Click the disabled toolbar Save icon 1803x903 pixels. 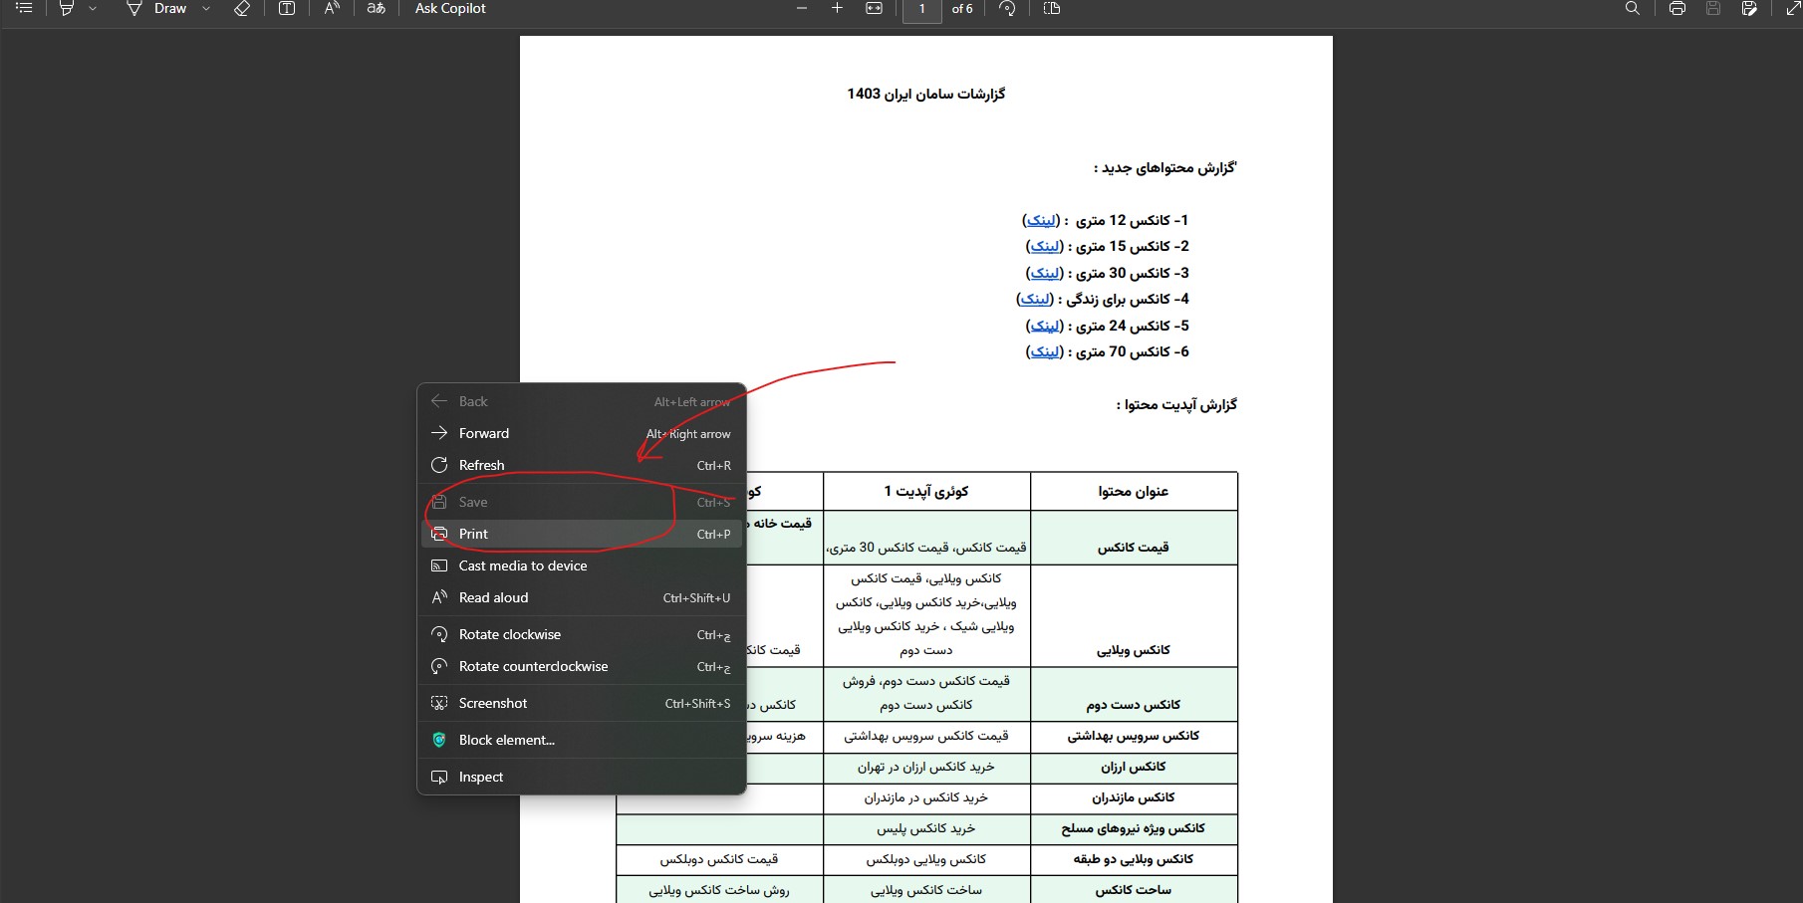1713,8
